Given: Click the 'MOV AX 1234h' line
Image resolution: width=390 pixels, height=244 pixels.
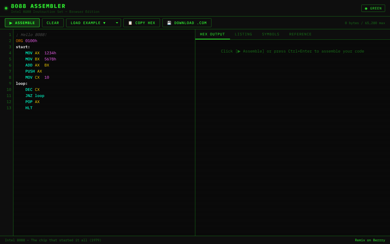Looking at the screenshot, I should point(41,53).
